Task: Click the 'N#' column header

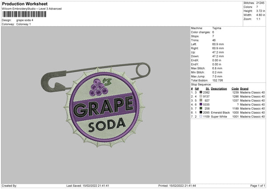Action: (x=197, y=89)
